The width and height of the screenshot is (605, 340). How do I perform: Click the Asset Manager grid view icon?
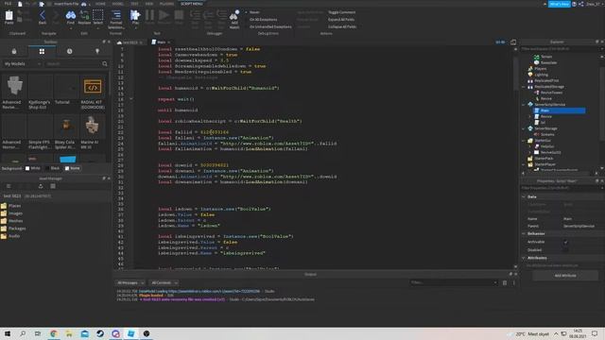point(53,186)
